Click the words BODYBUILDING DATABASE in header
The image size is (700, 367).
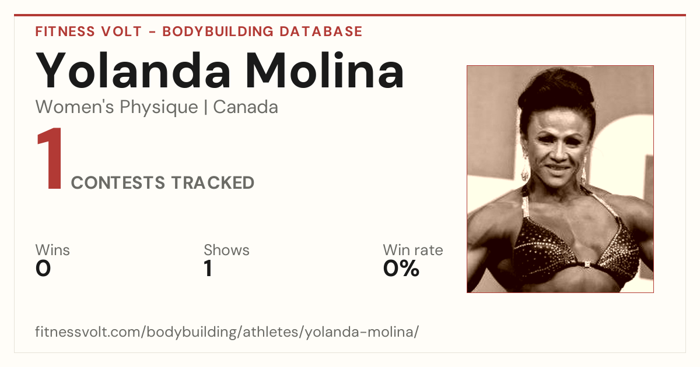(262, 31)
